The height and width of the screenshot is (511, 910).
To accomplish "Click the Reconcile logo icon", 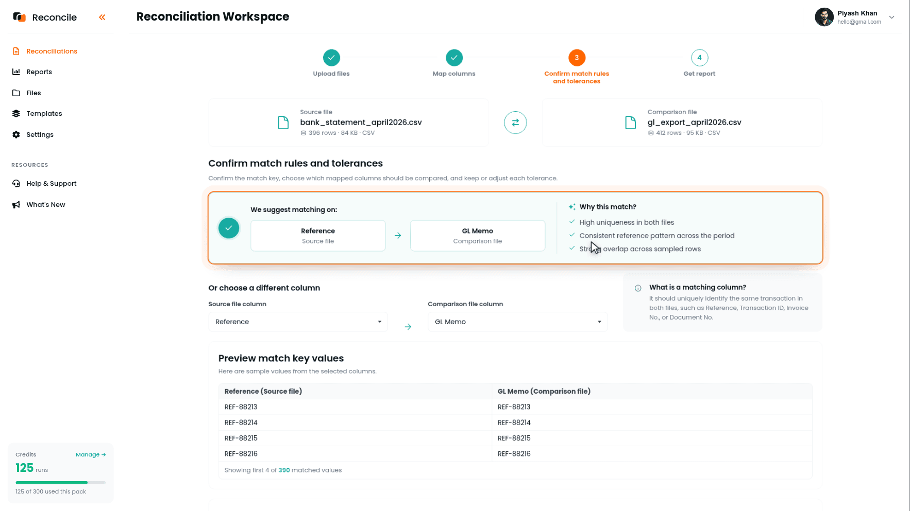I will pos(19,17).
